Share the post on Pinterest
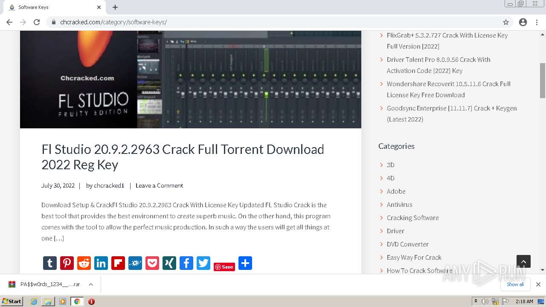The width and height of the screenshot is (546, 307). pyautogui.click(x=67, y=263)
